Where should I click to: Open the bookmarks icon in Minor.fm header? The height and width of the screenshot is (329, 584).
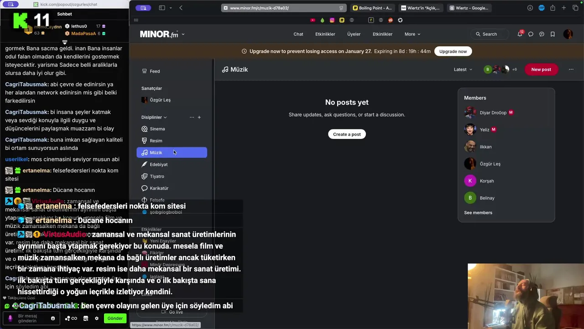(553, 34)
